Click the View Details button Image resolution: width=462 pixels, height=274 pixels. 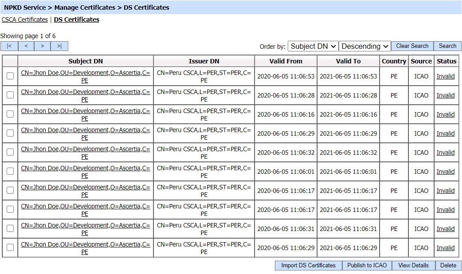pyautogui.click(x=413, y=265)
